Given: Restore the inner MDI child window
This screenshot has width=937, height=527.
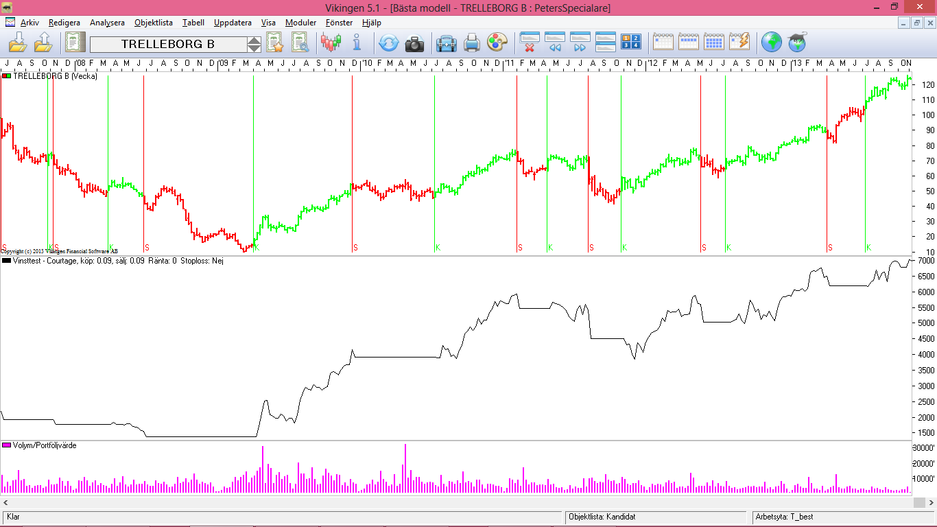Looking at the screenshot, I should (x=917, y=23).
